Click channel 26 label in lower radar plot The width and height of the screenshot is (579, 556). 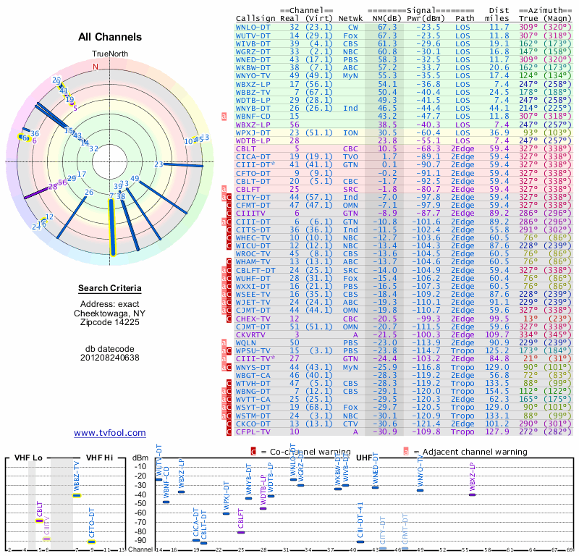point(89,192)
